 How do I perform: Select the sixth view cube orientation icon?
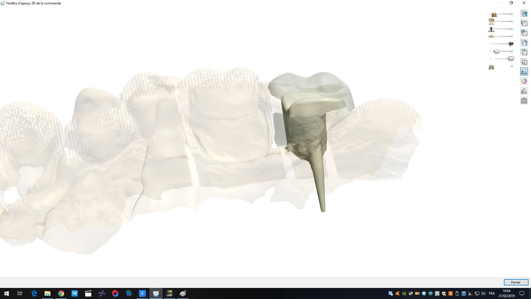pos(524,62)
